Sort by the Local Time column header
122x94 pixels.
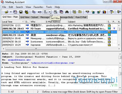point(13,22)
